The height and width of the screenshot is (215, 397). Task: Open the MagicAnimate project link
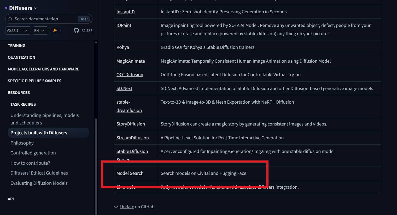pyautogui.click(x=131, y=61)
